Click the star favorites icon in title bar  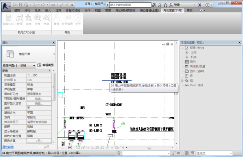165,5
